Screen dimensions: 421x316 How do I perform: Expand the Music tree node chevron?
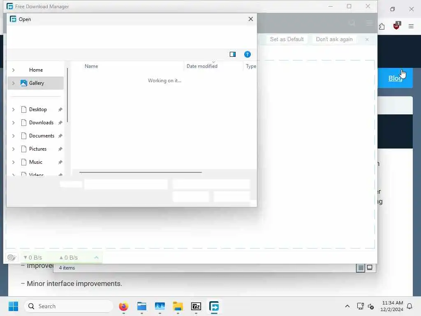point(14,162)
